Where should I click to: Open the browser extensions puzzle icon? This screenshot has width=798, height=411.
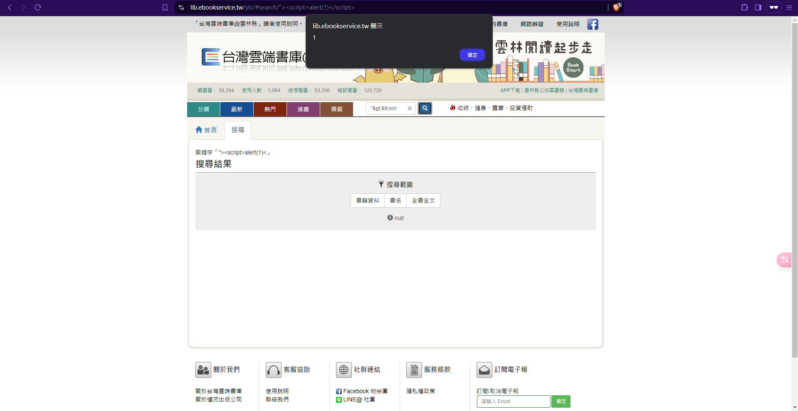tap(745, 7)
